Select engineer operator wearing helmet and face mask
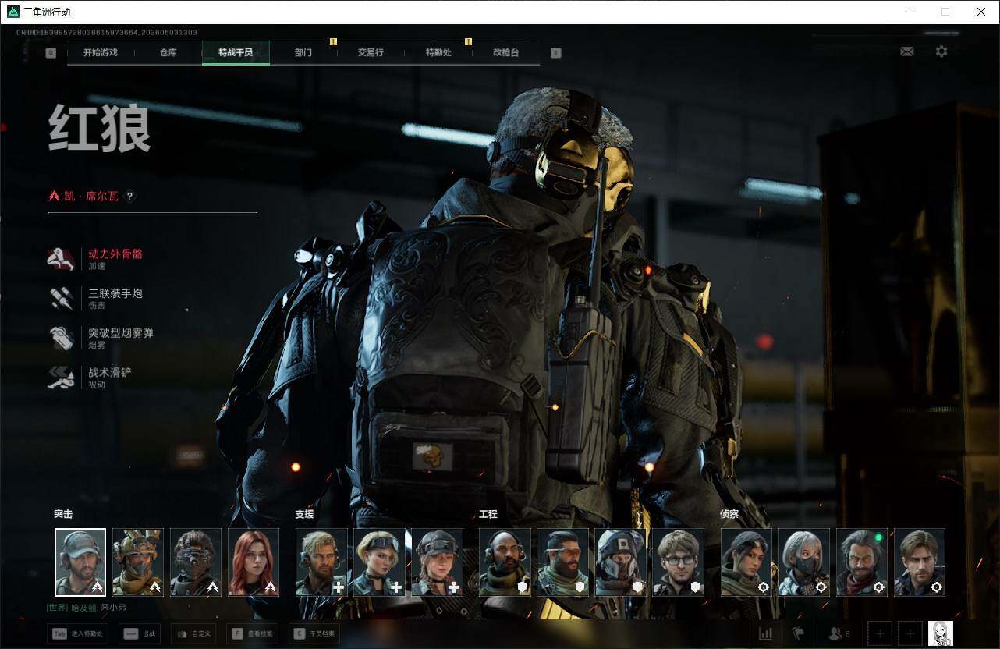1000x649 pixels. tap(620, 562)
